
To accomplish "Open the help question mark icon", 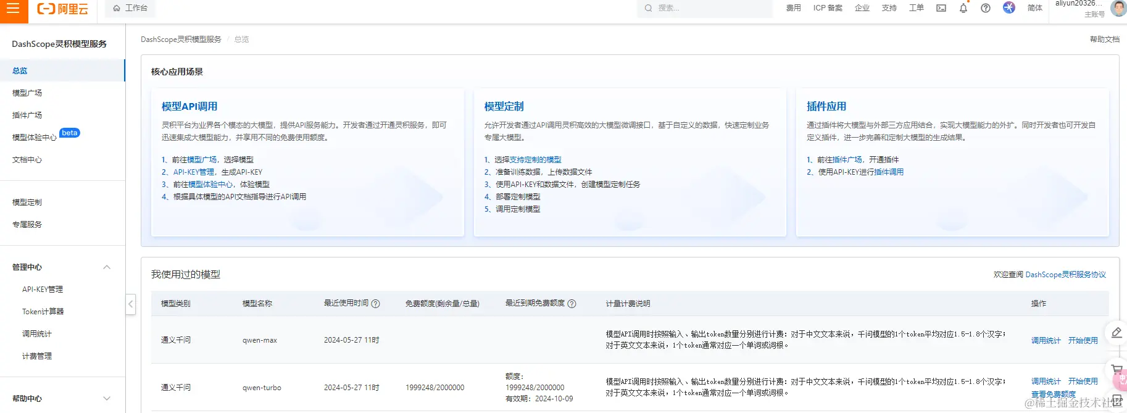I will pos(986,8).
